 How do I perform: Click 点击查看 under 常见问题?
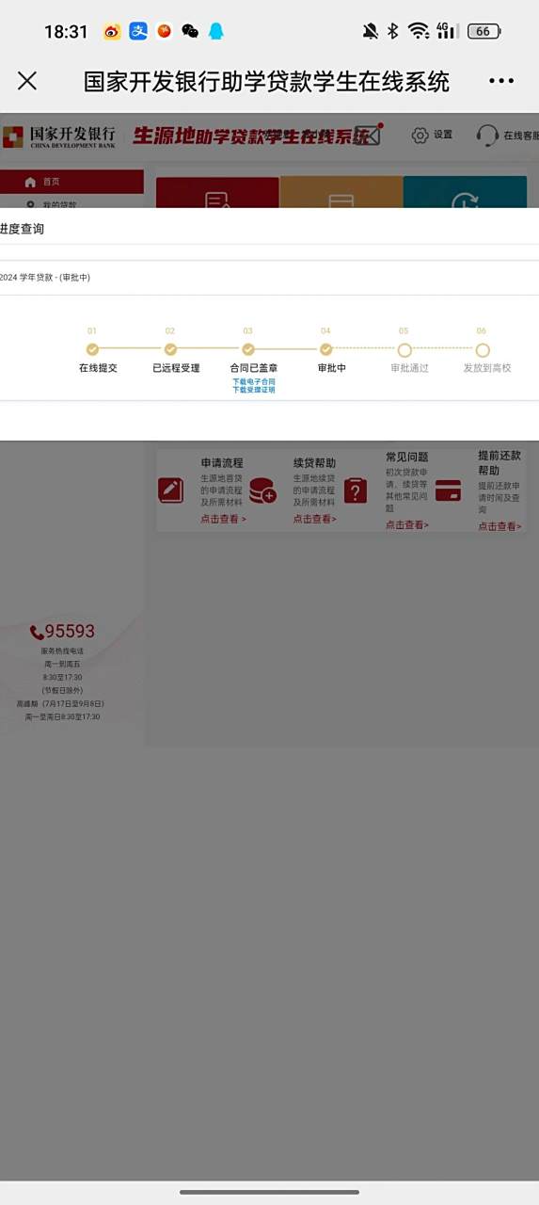(407, 524)
